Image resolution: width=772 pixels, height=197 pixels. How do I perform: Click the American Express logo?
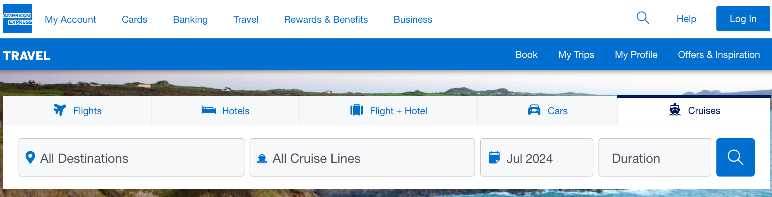[x=18, y=19]
